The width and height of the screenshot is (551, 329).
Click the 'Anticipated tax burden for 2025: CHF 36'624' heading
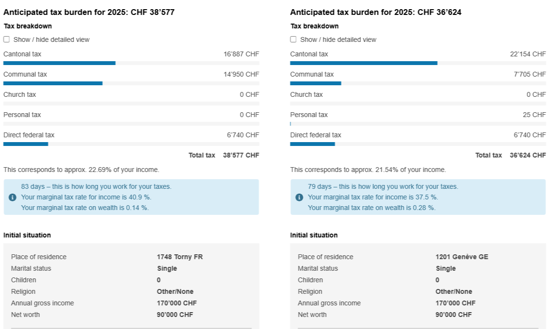click(376, 13)
